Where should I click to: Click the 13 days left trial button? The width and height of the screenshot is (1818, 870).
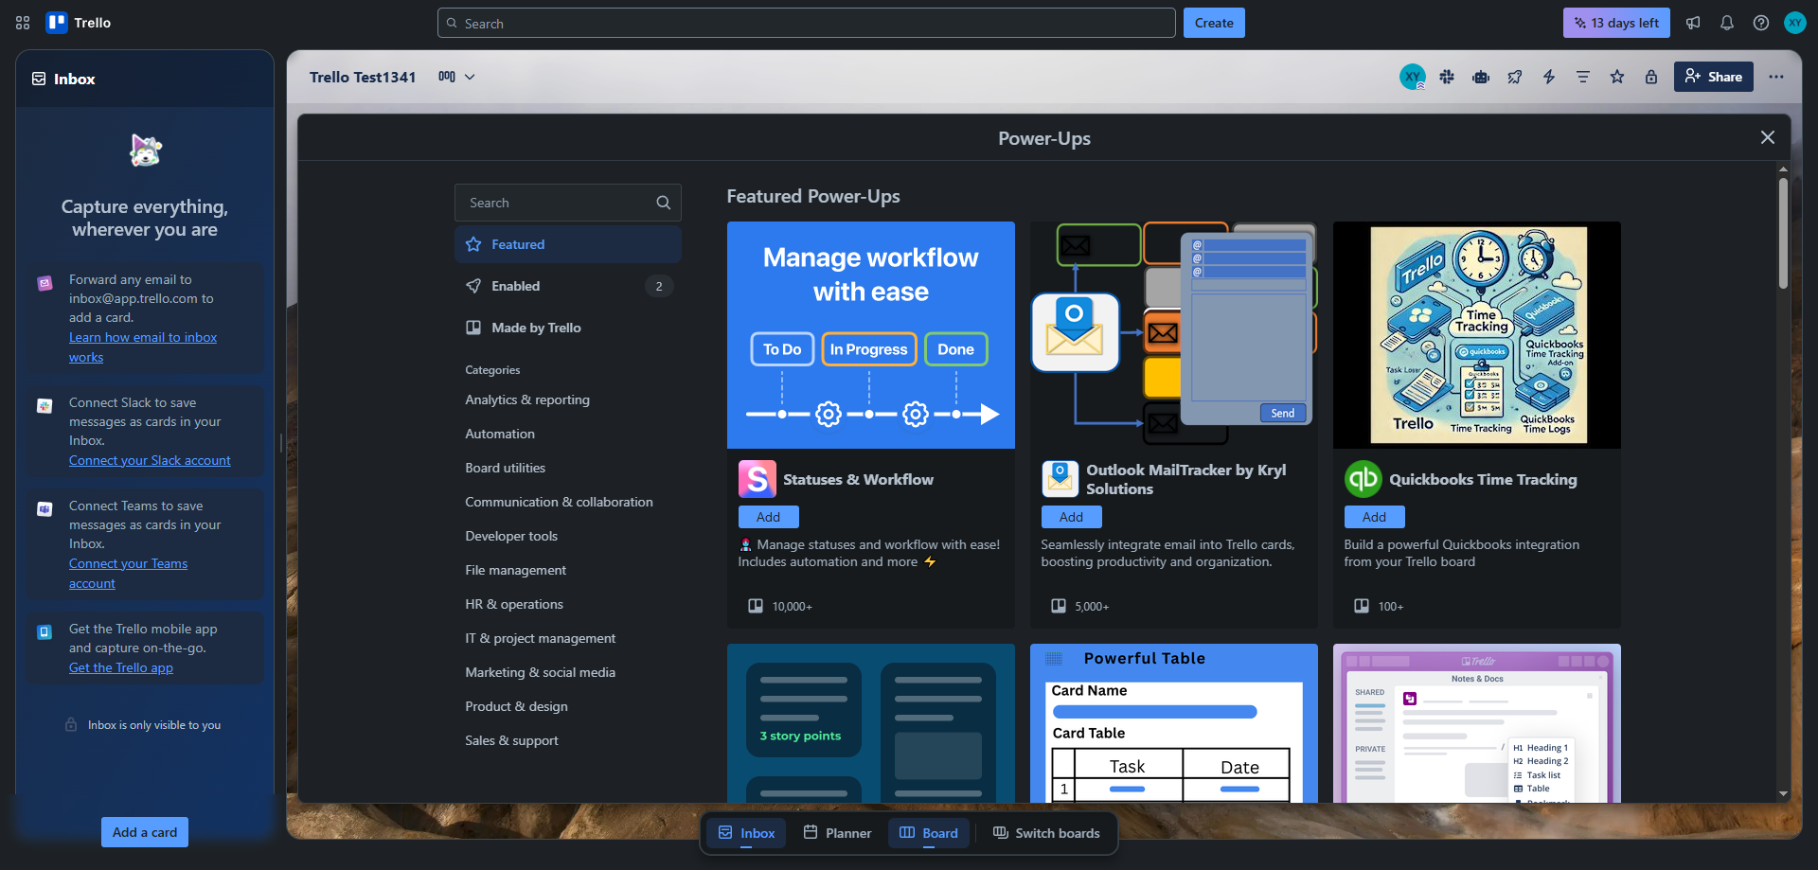click(1616, 23)
